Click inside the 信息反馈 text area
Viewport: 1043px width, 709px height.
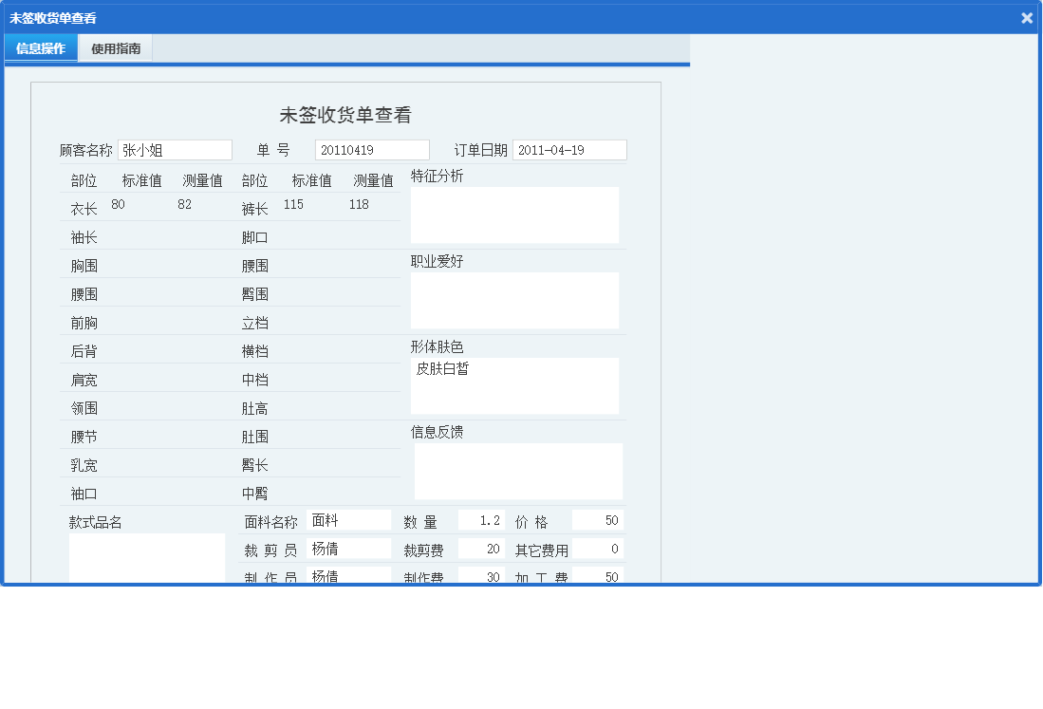(x=517, y=470)
